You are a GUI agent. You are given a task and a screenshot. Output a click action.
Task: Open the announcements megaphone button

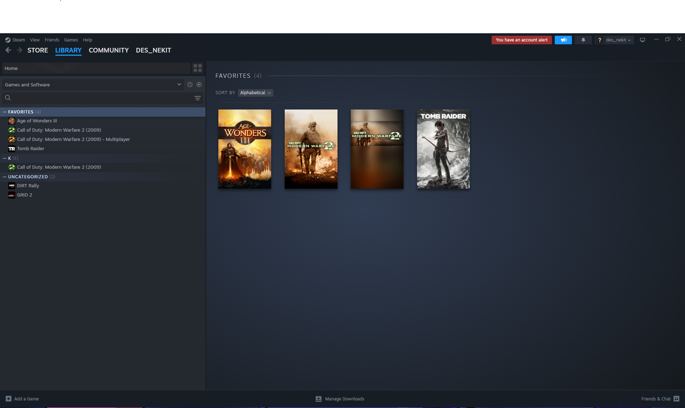[x=564, y=40]
